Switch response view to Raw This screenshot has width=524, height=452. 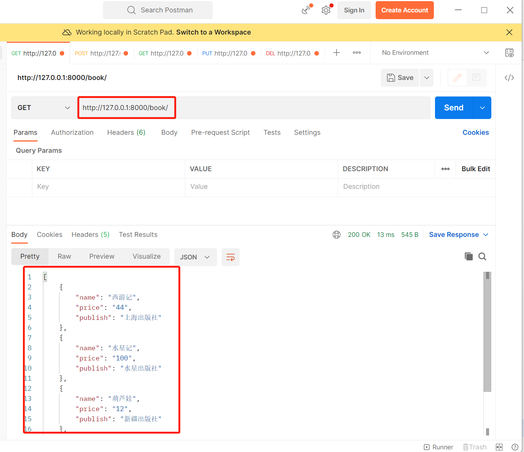(x=64, y=256)
